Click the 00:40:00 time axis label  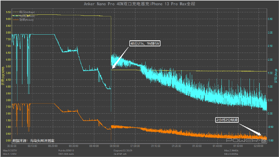(x=94, y=146)
